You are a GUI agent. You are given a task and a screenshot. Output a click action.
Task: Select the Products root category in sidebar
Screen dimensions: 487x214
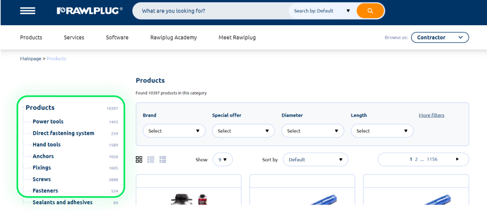(40, 108)
